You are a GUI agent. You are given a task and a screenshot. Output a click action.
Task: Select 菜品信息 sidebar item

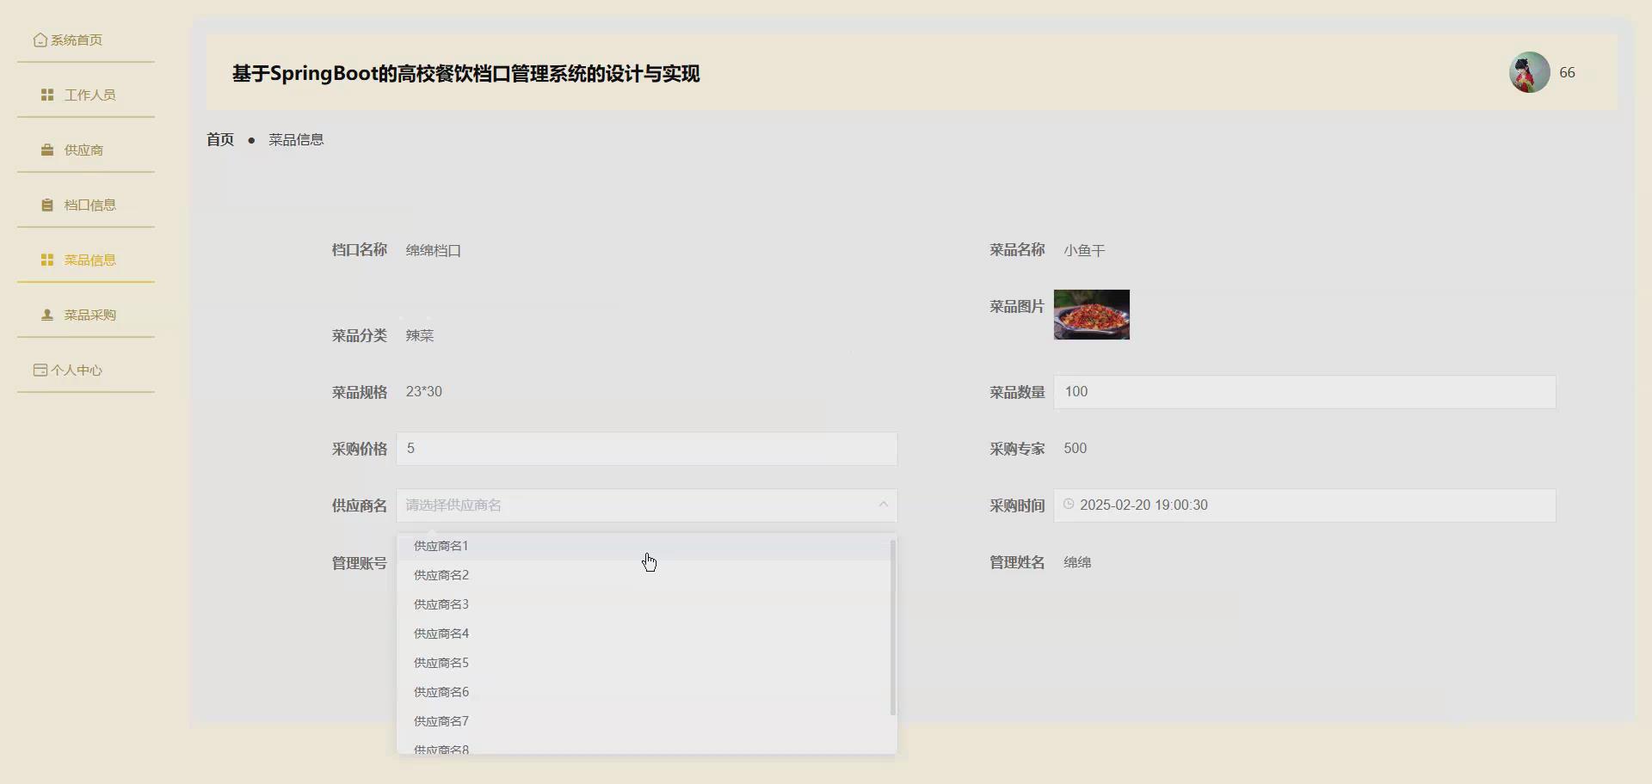(86, 260)
